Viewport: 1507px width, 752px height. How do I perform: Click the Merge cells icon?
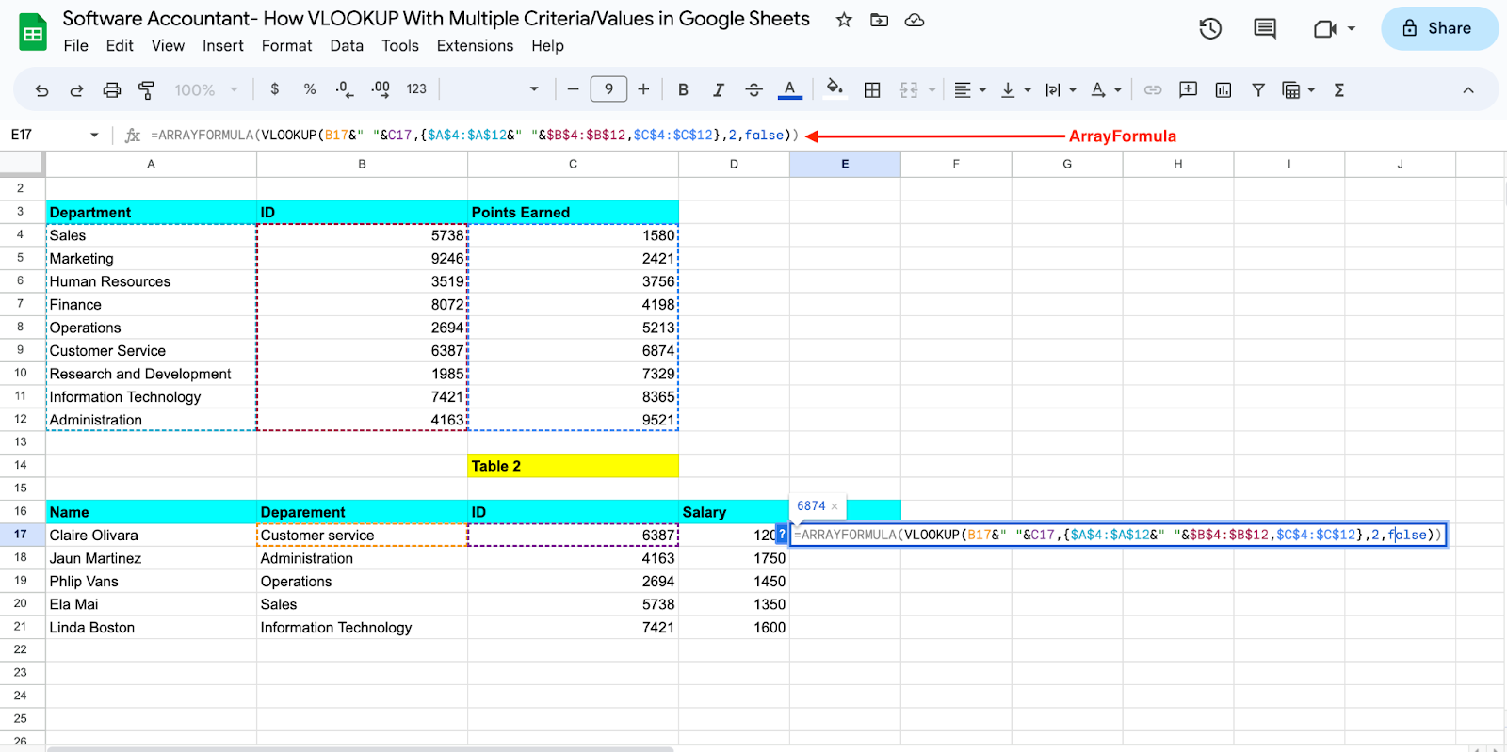909,89
